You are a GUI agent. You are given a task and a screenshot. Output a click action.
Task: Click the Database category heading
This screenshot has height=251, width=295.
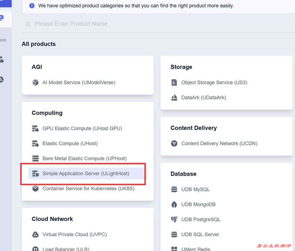[184, 174]
